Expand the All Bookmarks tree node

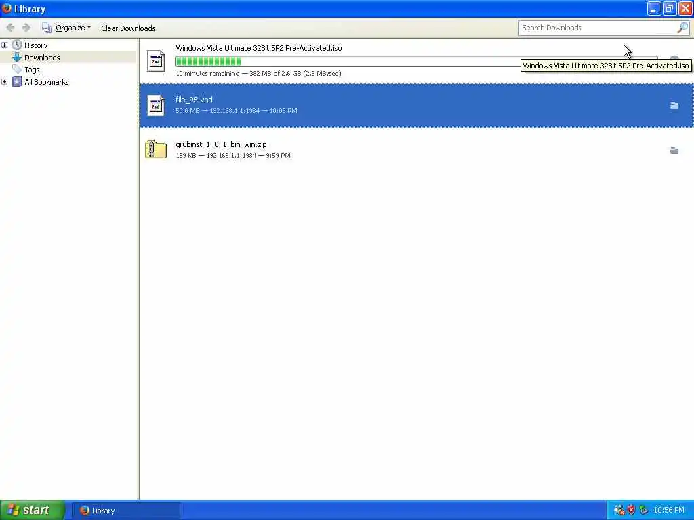click(x=5, y=82)
